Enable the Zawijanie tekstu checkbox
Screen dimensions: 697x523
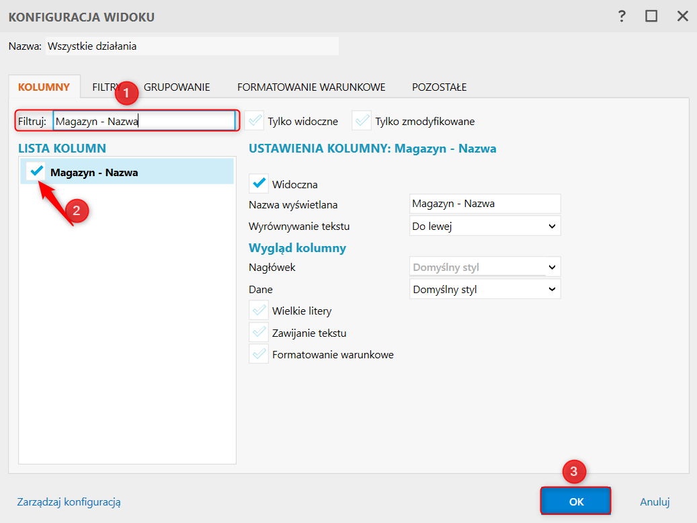259,332
